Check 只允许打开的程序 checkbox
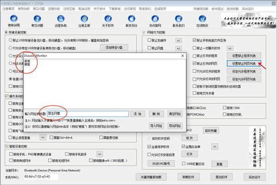The image size is (277, 185). point(194,71)
